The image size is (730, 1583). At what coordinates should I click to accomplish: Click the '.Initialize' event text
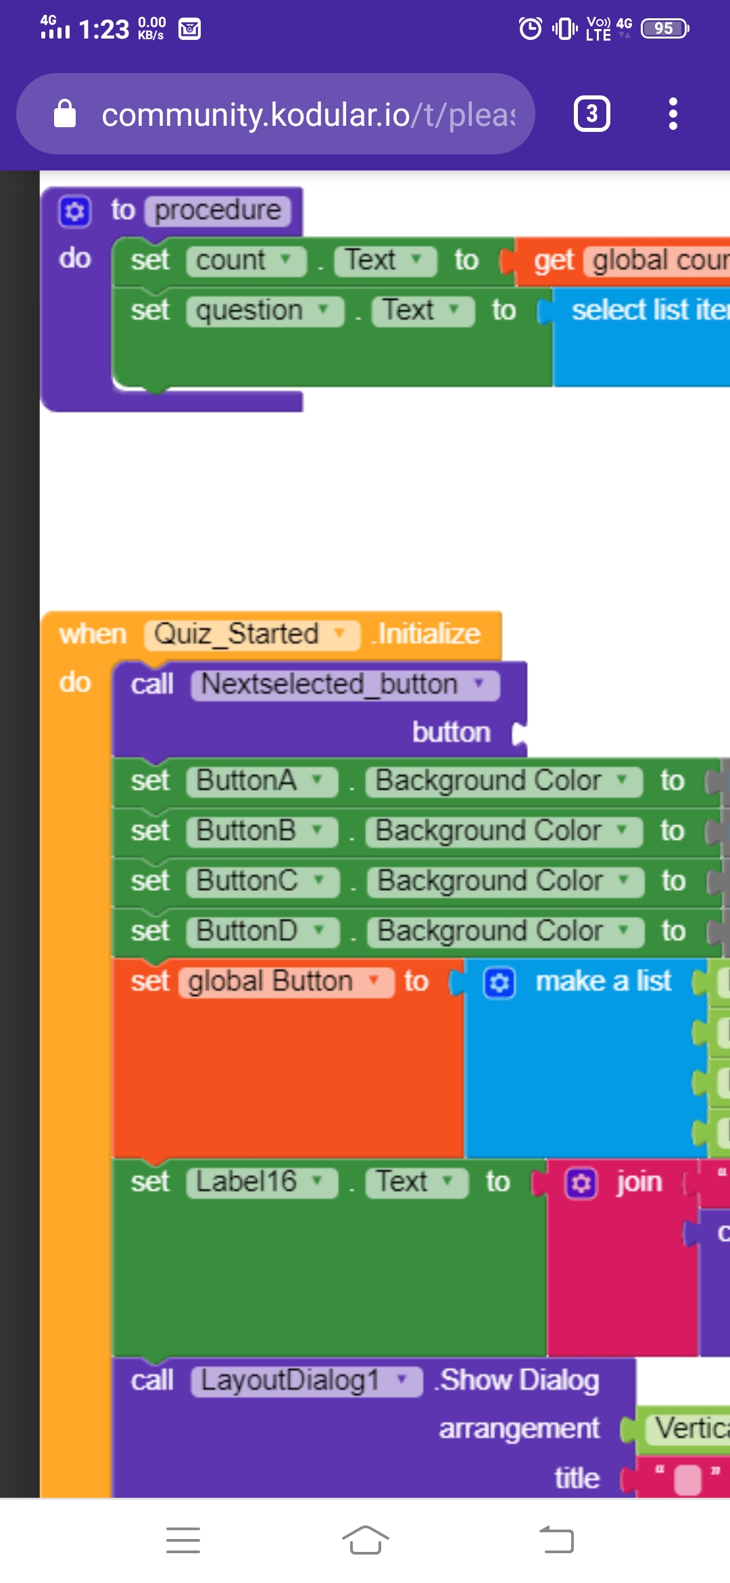click(427, 635)
